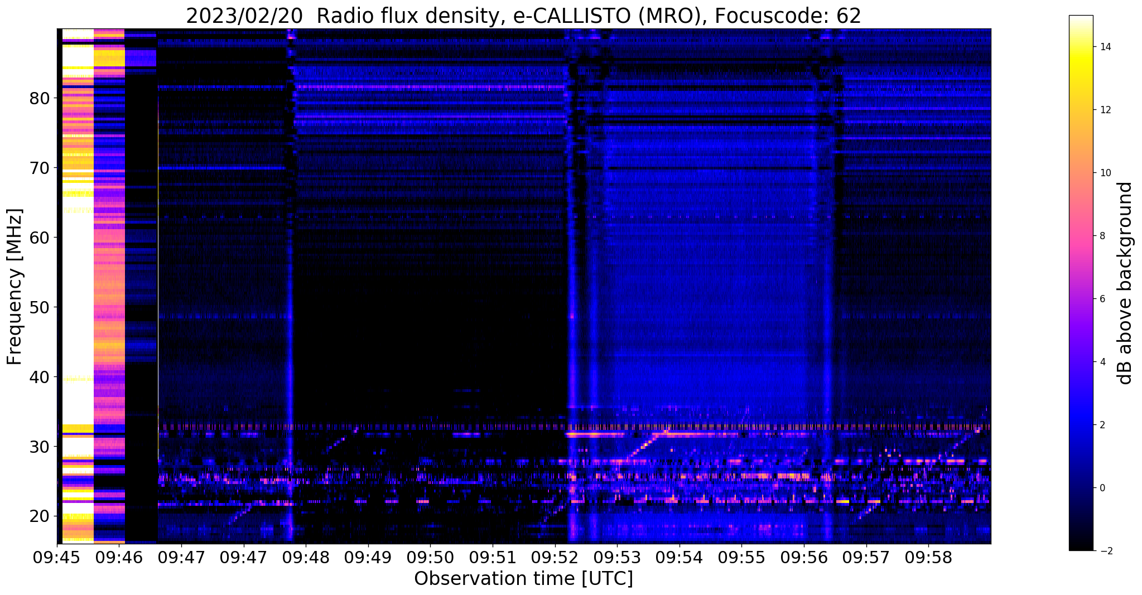Click the x-axis tick label 09:50
Image resolution: width=1142 pixels, height=595 pixels.
(x=430, y=557)
